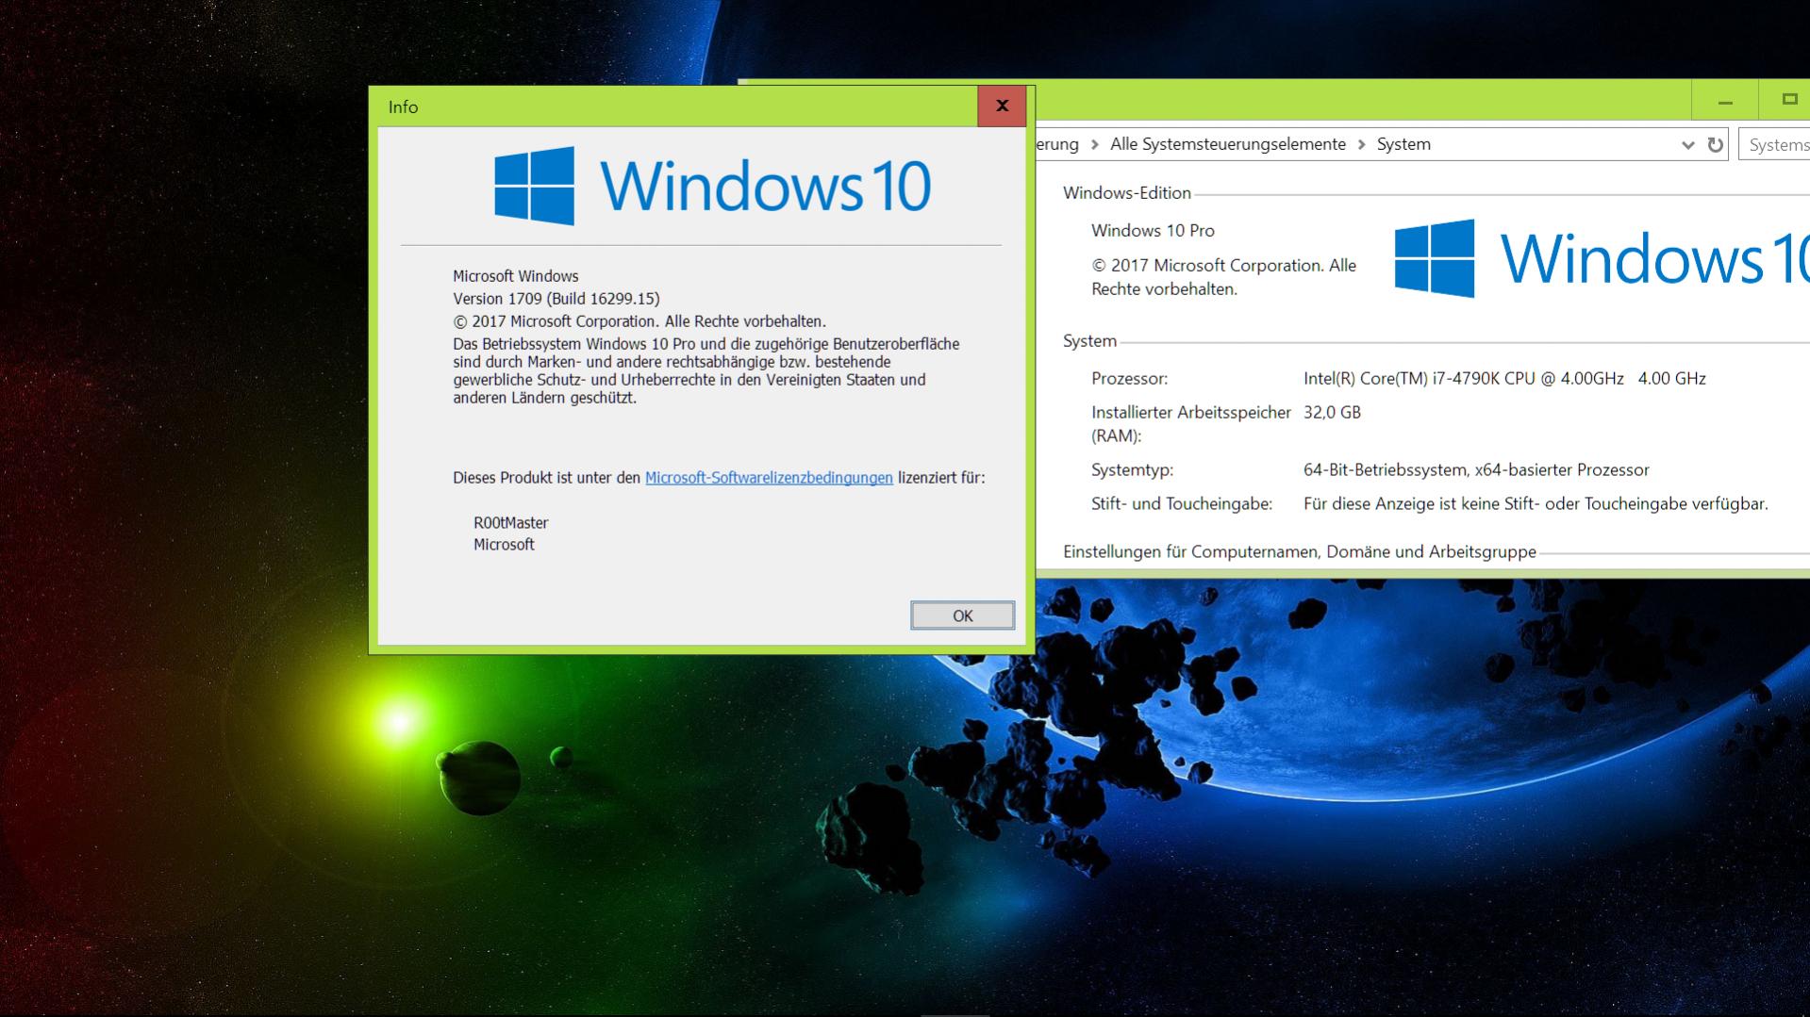Expand the address bar history dropdown
Viewport: 1810px width, 1017px height.
[1687, 144]
